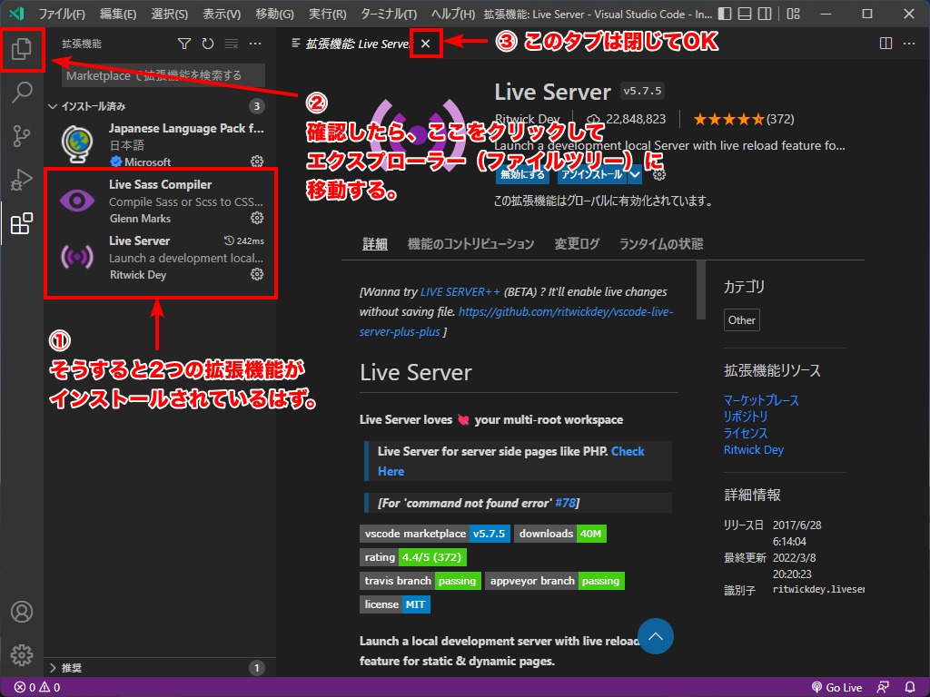Open the #78 issue link
Viewport: 930px width, 697px height.
[x=565, y=503]
